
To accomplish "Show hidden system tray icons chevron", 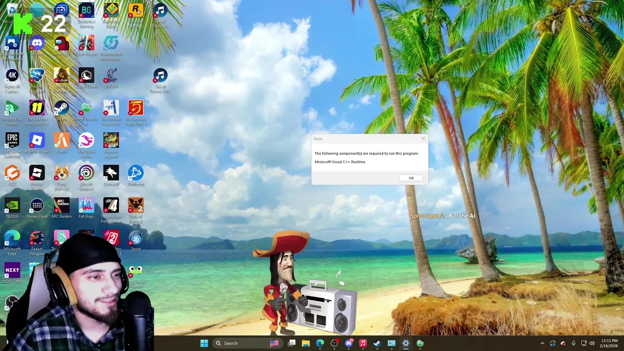I will pyautogui.click(x=542, y=343).
